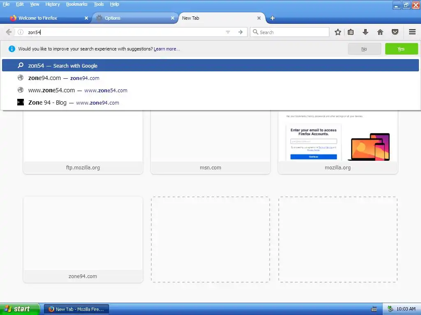
Task: Click the 10:03 AM clock
Action: 406,309
